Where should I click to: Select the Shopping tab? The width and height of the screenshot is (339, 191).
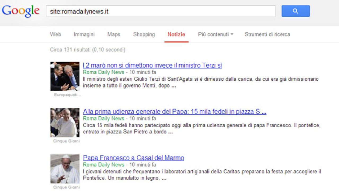(x=144, y=34)
